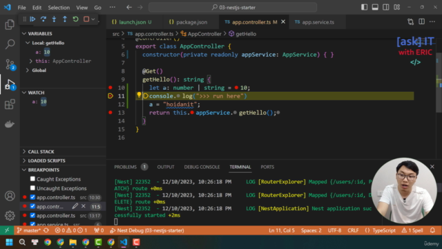
Task: Open debug toolbar stop dropdown arrow
Action: [93, 19]
